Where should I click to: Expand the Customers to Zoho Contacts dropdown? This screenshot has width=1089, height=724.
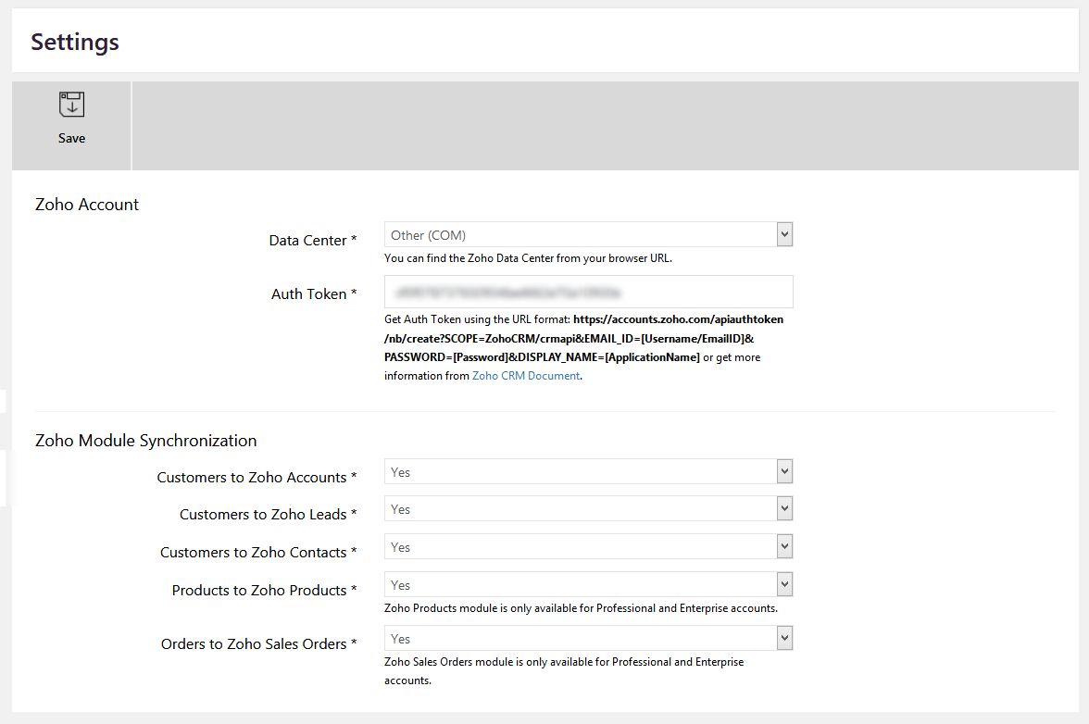click(x=581, y=547)
